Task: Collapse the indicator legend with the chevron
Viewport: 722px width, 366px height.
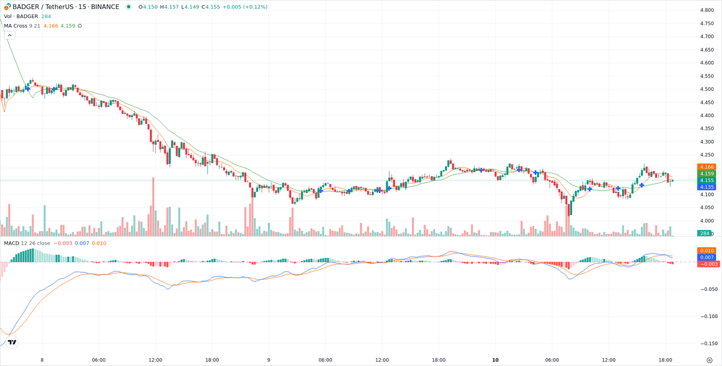Action: [x=9, y=35]
